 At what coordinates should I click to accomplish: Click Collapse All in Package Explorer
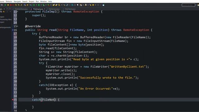[1, 12]
